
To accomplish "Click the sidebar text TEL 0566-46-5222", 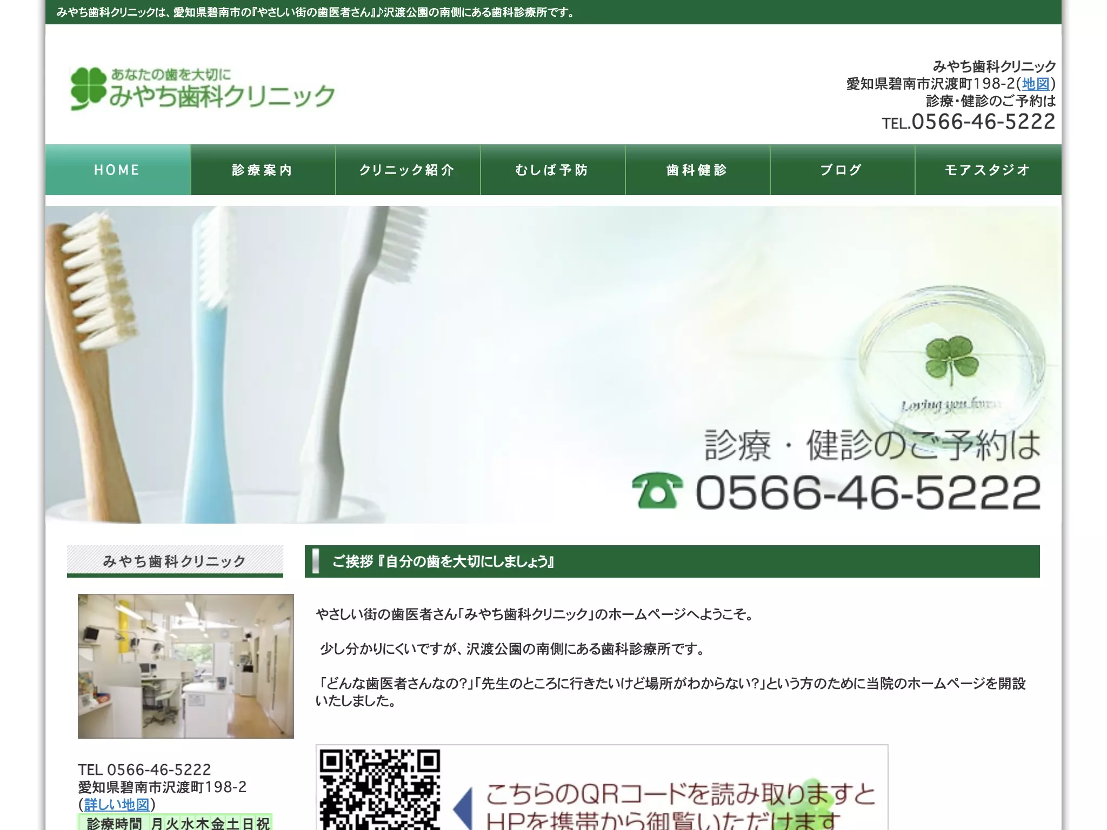I will point(144,769).
